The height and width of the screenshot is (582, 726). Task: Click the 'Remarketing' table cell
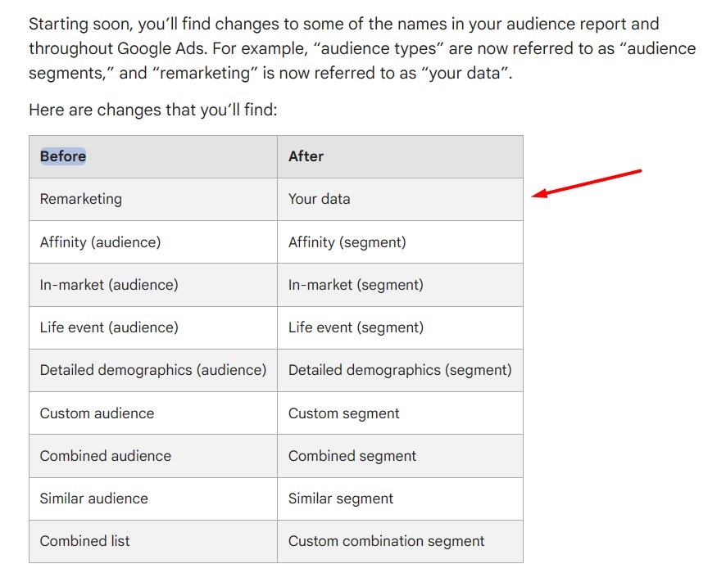[153, 200]
